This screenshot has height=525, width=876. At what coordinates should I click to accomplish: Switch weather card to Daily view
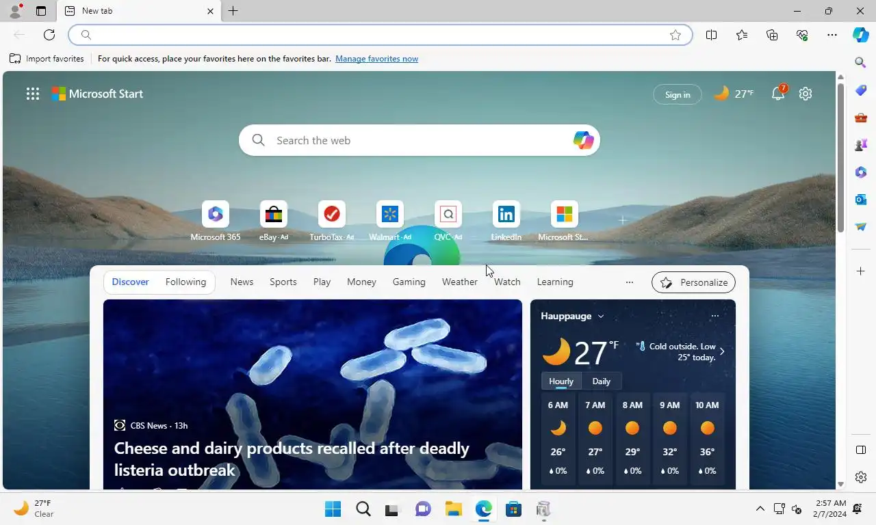coord(602,381)
